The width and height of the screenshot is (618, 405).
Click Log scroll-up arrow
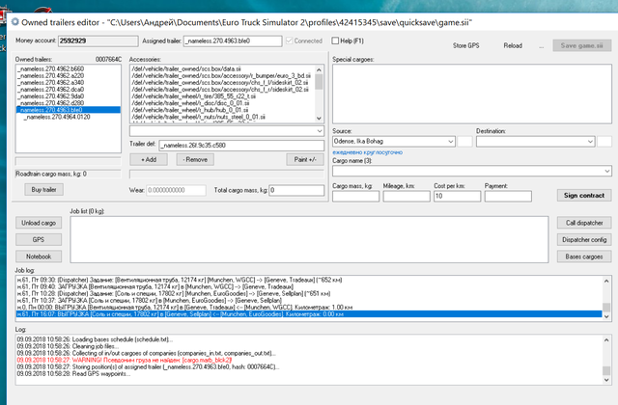(606, 339)
